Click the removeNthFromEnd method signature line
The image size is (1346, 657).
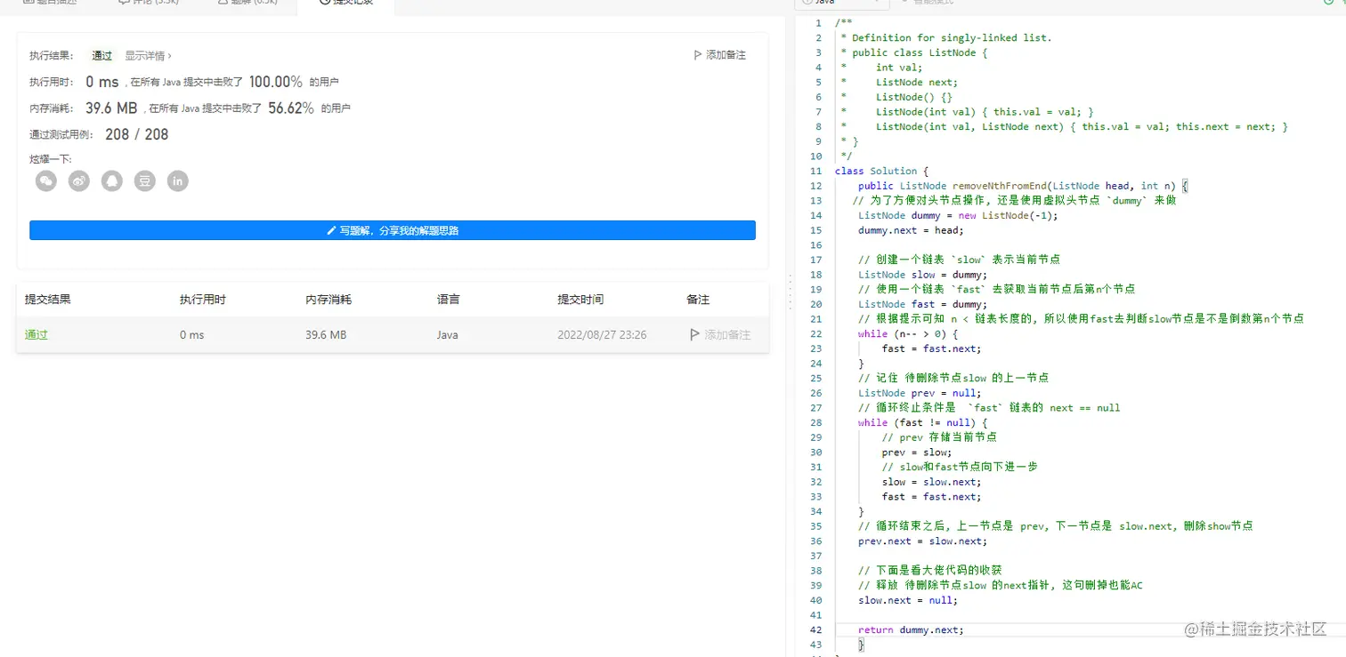tap(1023, 186)
